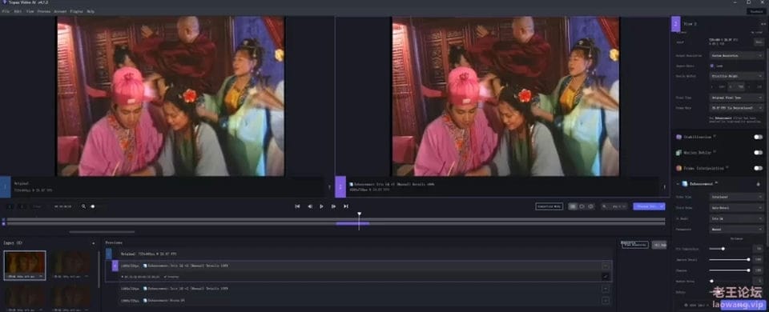Play the video preview

[x=321, y=206]
